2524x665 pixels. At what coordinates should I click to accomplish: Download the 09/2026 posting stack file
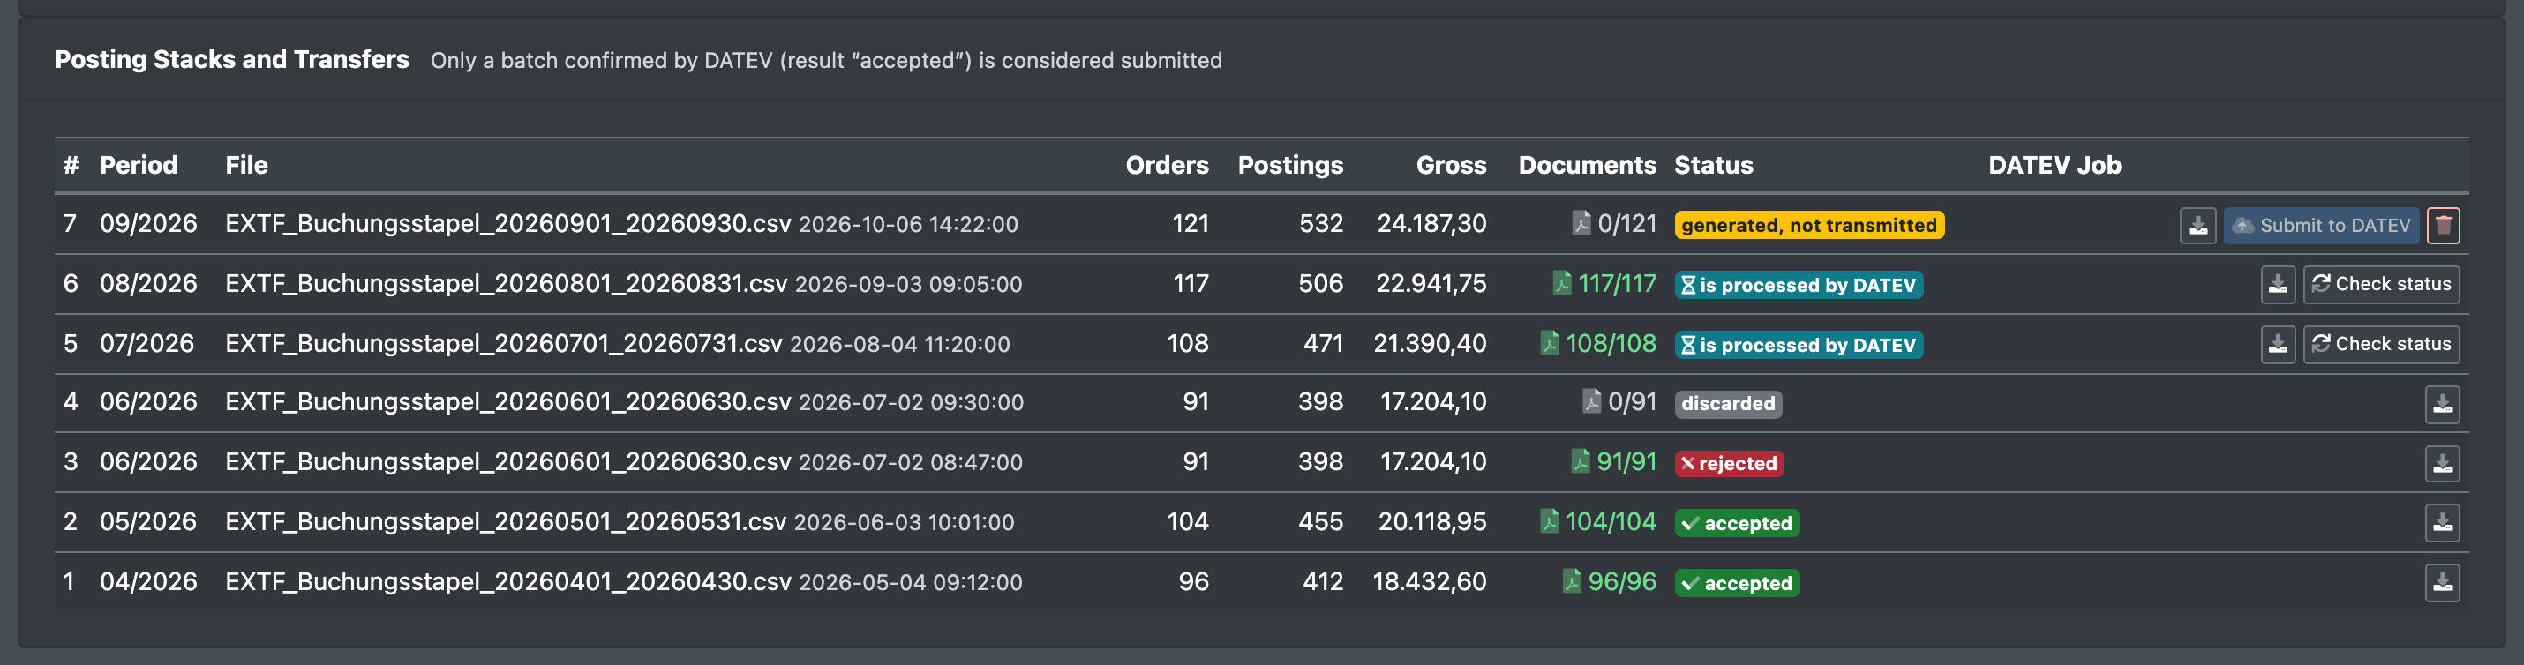tap(2197, 225)
